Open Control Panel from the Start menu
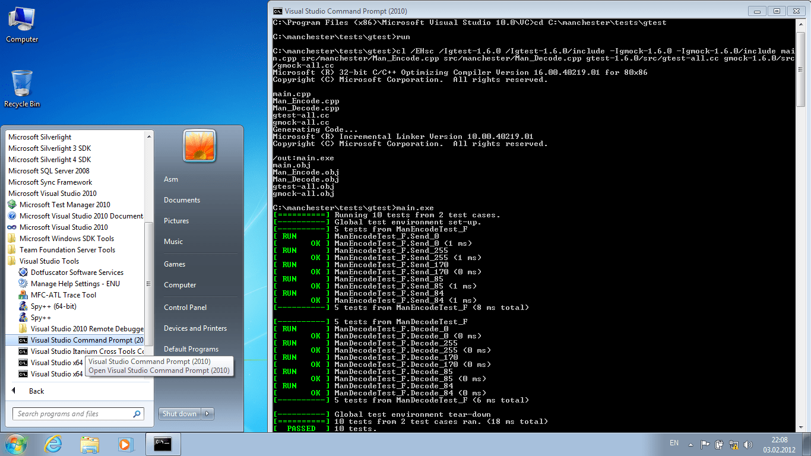This screenshot has height=456, width=811. click(185, 308)
